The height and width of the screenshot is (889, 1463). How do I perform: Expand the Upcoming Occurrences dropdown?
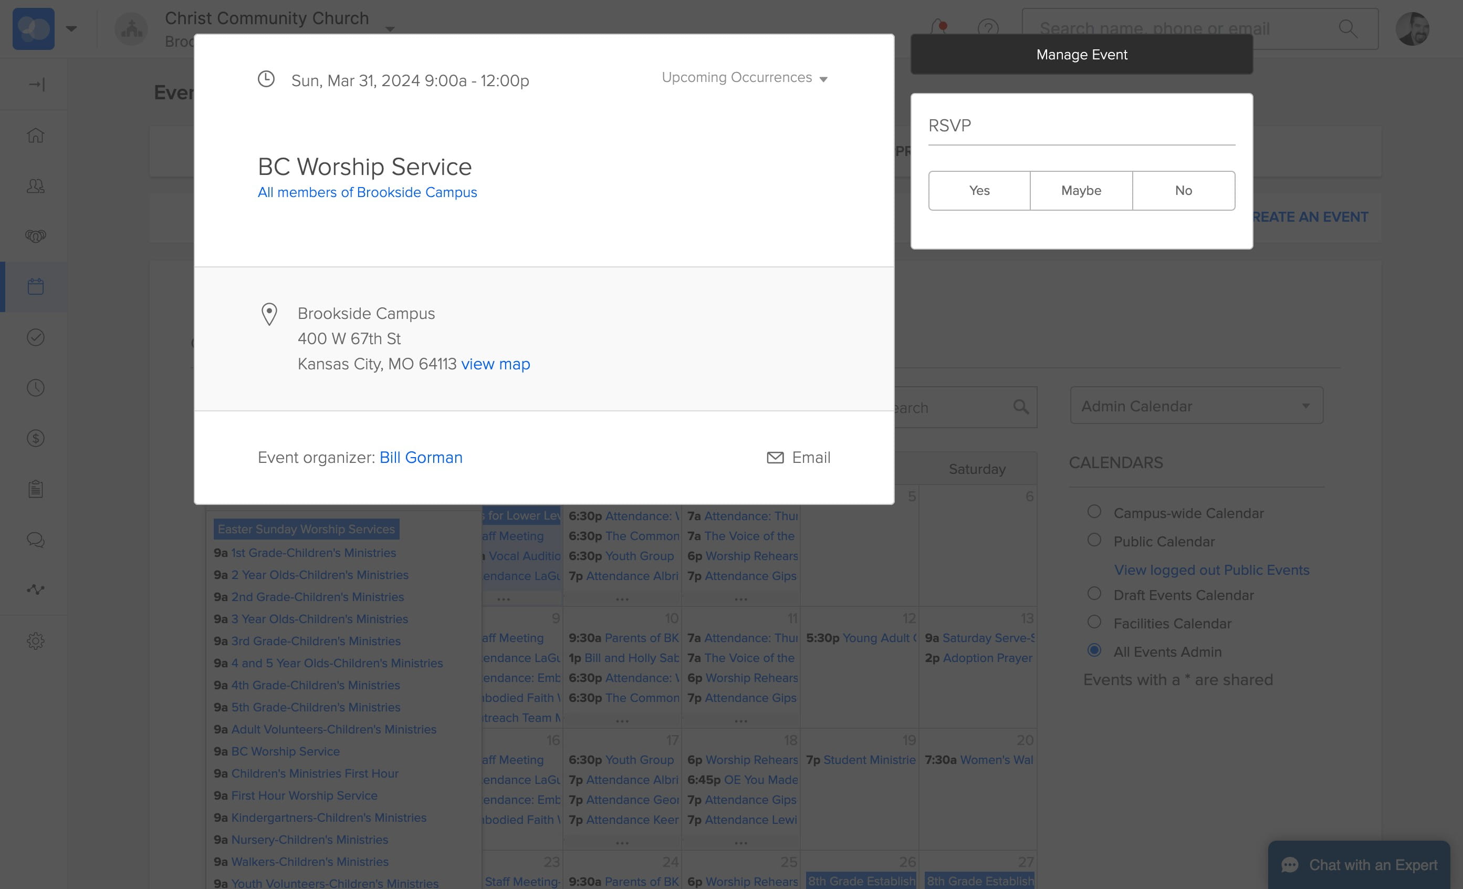point(745,78)
